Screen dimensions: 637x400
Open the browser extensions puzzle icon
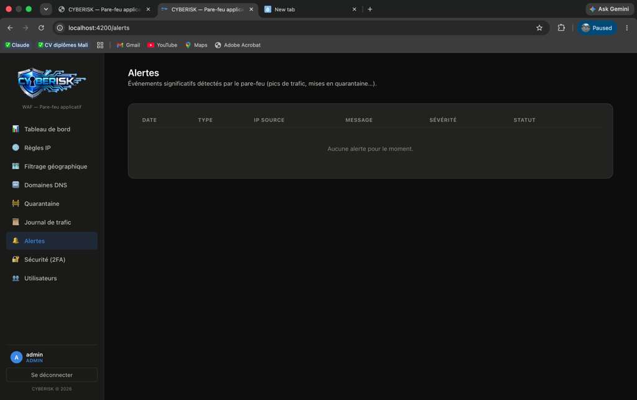pos(561,28)
